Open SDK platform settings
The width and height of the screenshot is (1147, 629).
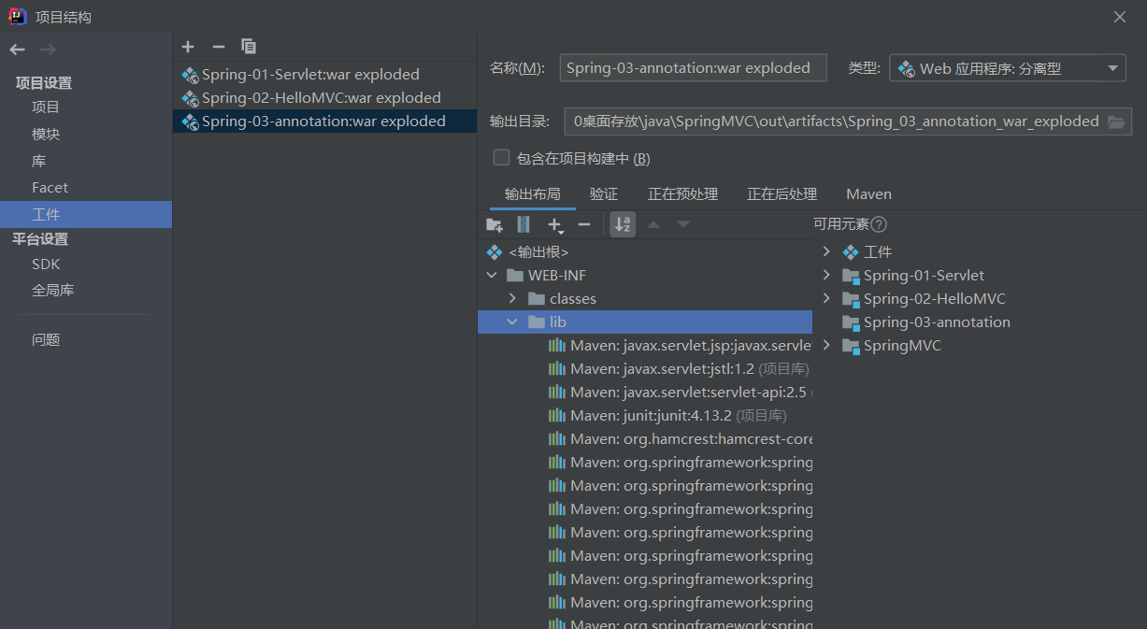tap(46, 264)
